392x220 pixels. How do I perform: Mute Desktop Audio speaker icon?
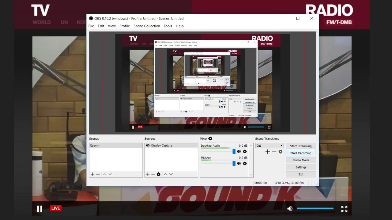[x=239, y=152]
